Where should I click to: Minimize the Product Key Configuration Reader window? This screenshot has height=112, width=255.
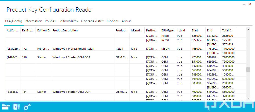(244, 5)
